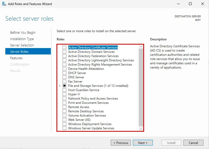Select the Server Roles step

(28, 51)
